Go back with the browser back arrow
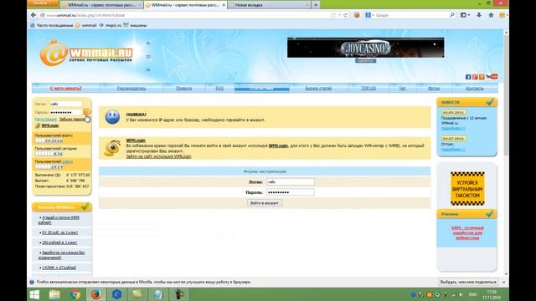Screen dimensions: 536x301 pyautogui.click(x=33, y=15)
